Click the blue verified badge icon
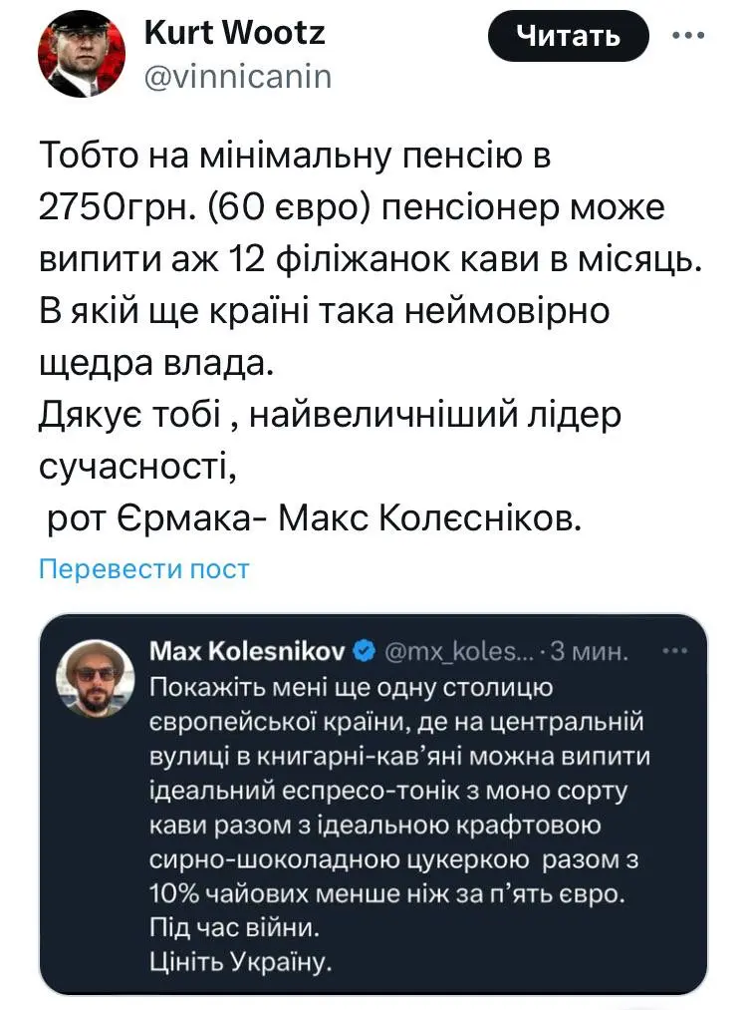This screenshot has width=747, height=1010. tap(365, 652)
